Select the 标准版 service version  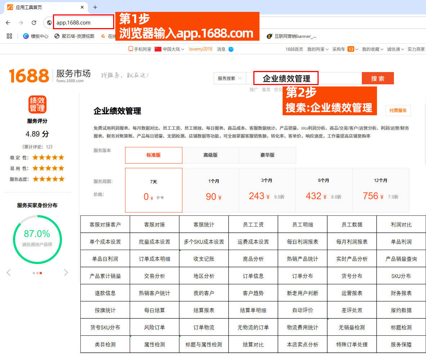154,155
